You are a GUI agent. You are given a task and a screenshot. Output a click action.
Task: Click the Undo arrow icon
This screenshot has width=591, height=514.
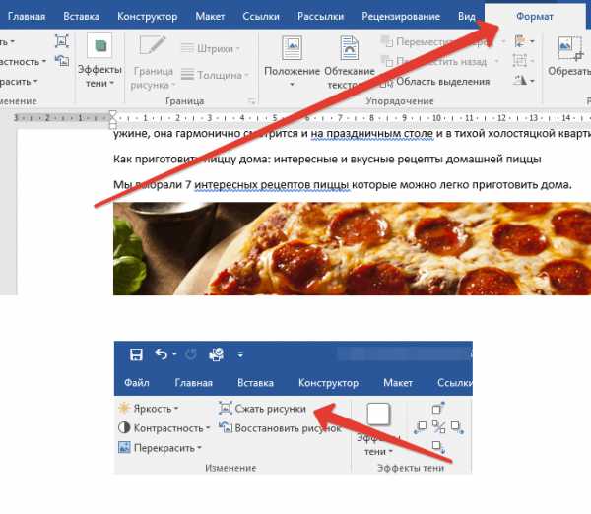(162, 354)
